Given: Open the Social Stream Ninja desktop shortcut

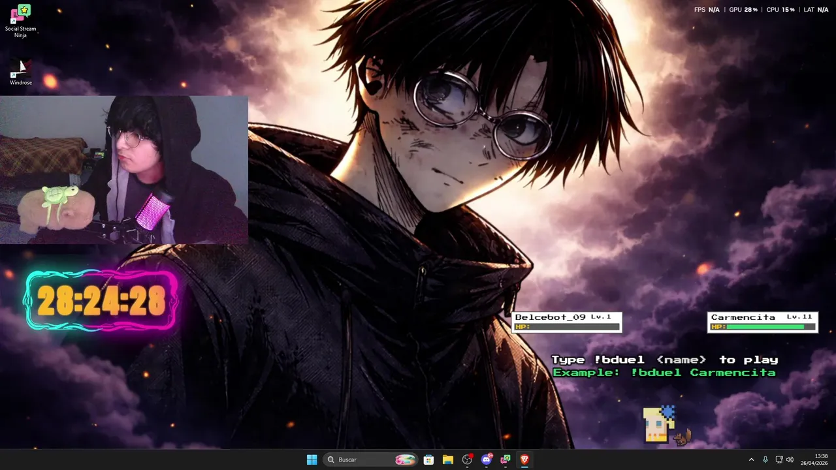Looking at the screenshot, I should point(20,21).
